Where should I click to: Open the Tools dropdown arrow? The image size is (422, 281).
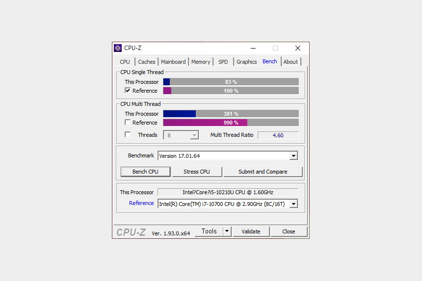tap(227, 231)
